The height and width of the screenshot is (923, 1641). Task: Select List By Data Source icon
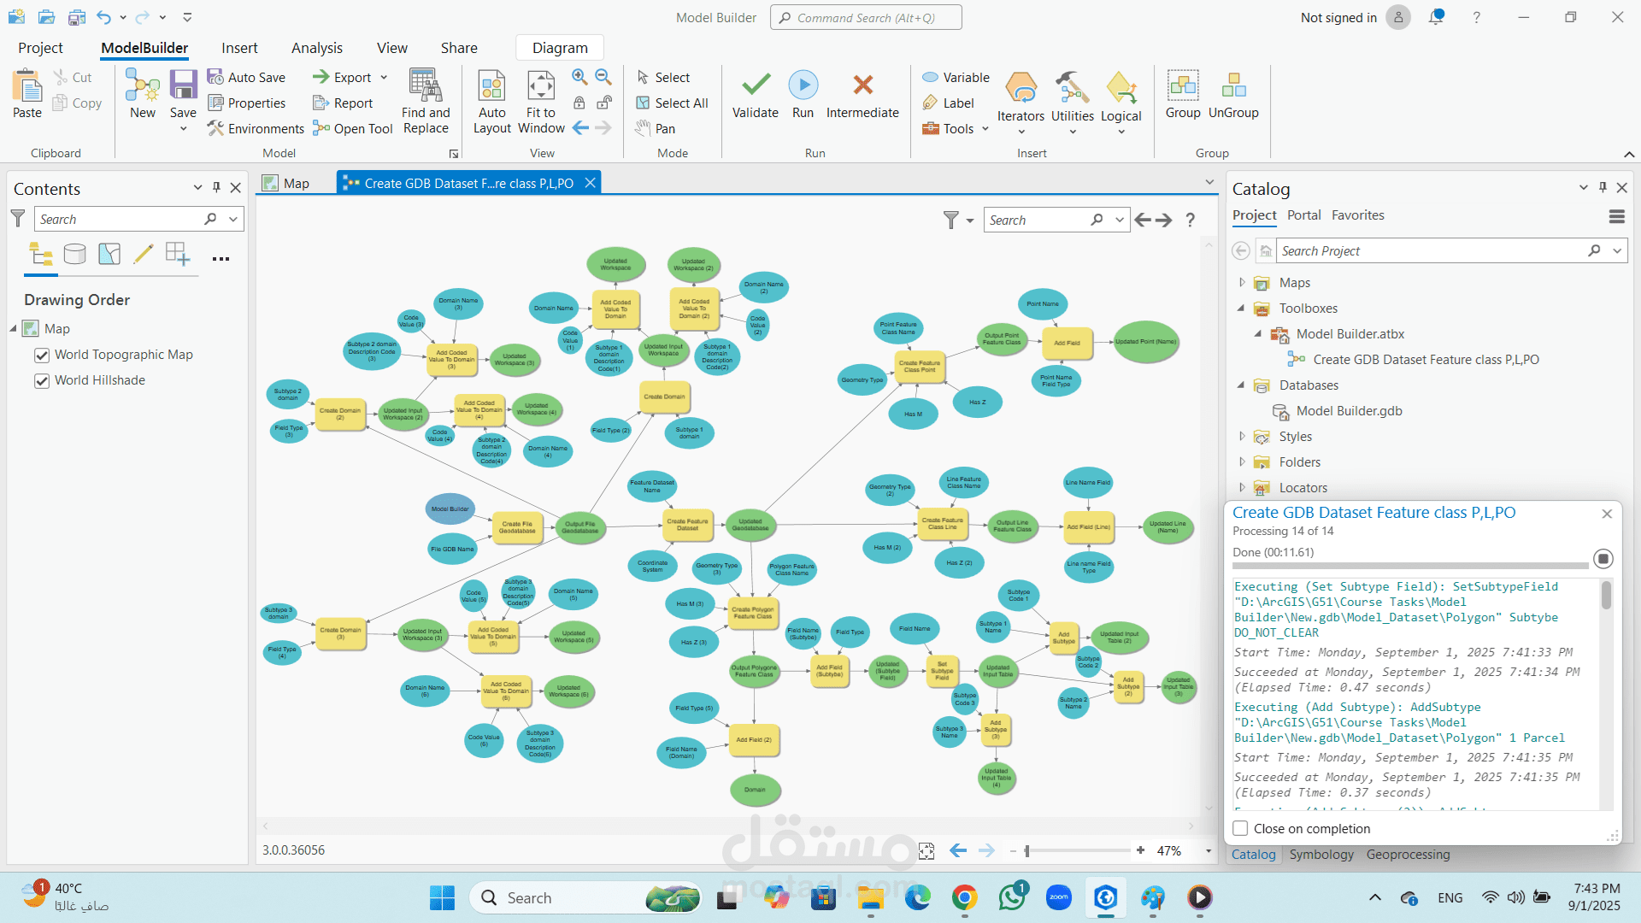pos(75,254)
